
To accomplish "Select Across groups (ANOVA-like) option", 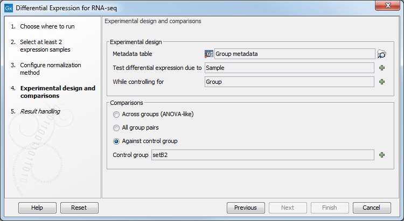I will 116,114.
